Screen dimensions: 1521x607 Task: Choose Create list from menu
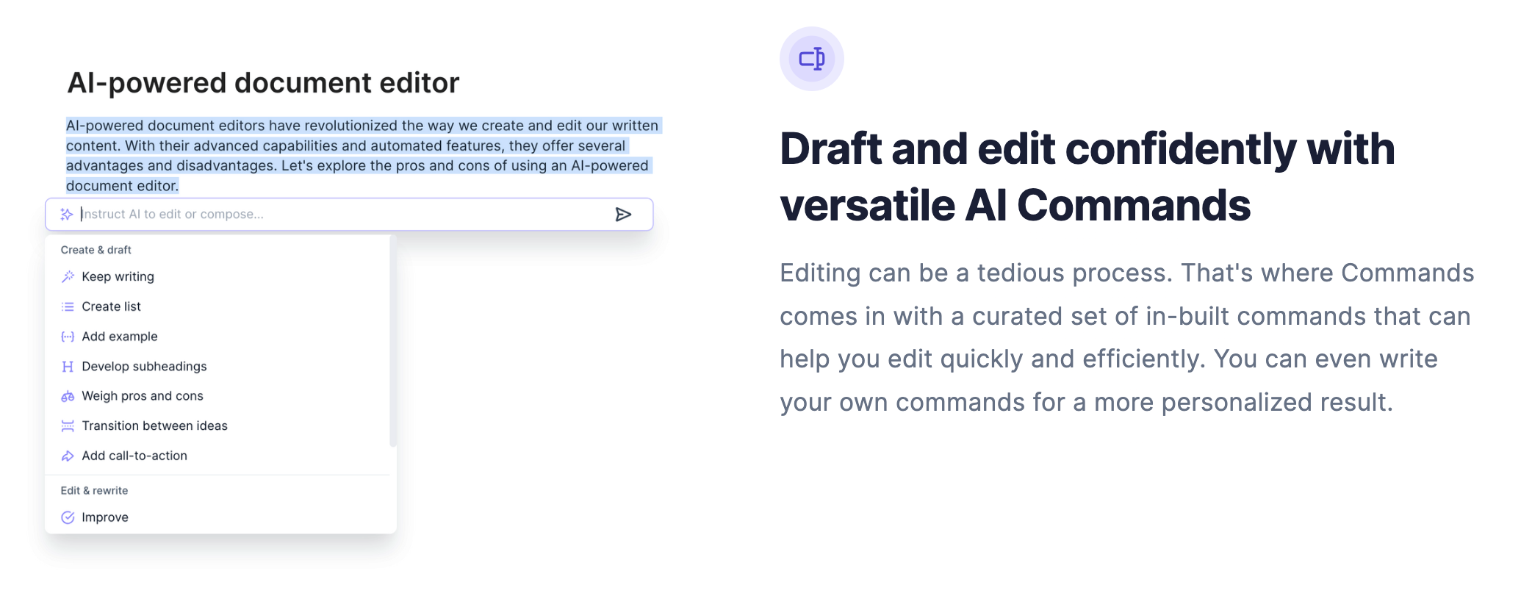coord(112,307)
